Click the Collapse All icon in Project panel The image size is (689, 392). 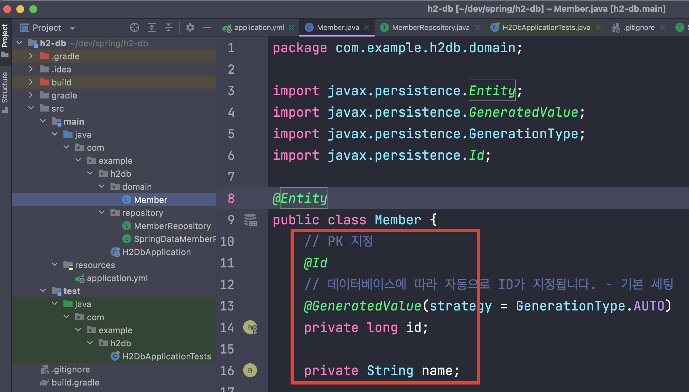coord(168,28)
